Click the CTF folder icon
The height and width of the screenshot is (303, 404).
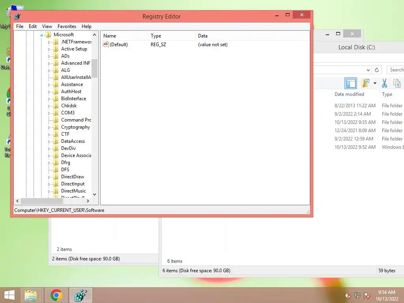tap(56, 134)
